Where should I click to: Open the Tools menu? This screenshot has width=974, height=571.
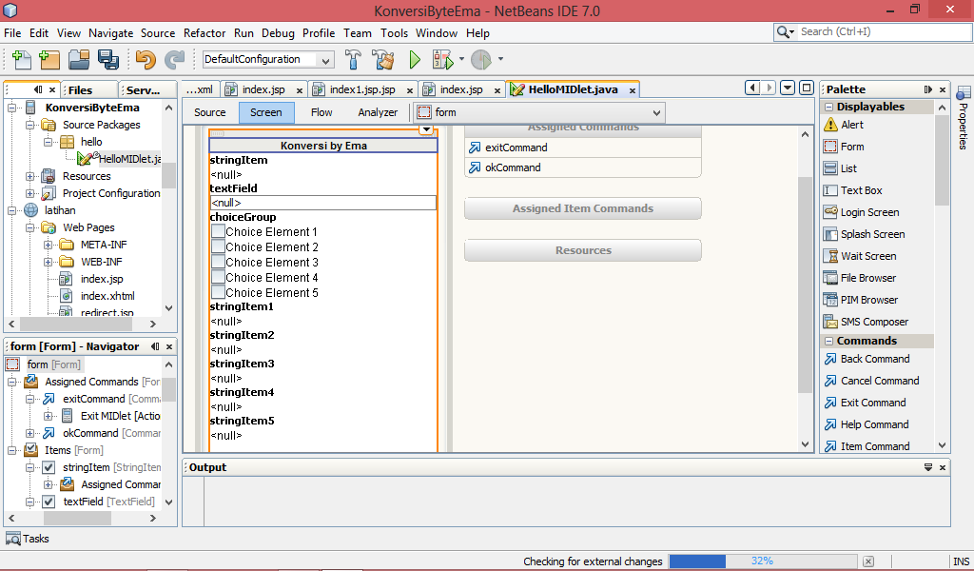(x=394, y=33)
